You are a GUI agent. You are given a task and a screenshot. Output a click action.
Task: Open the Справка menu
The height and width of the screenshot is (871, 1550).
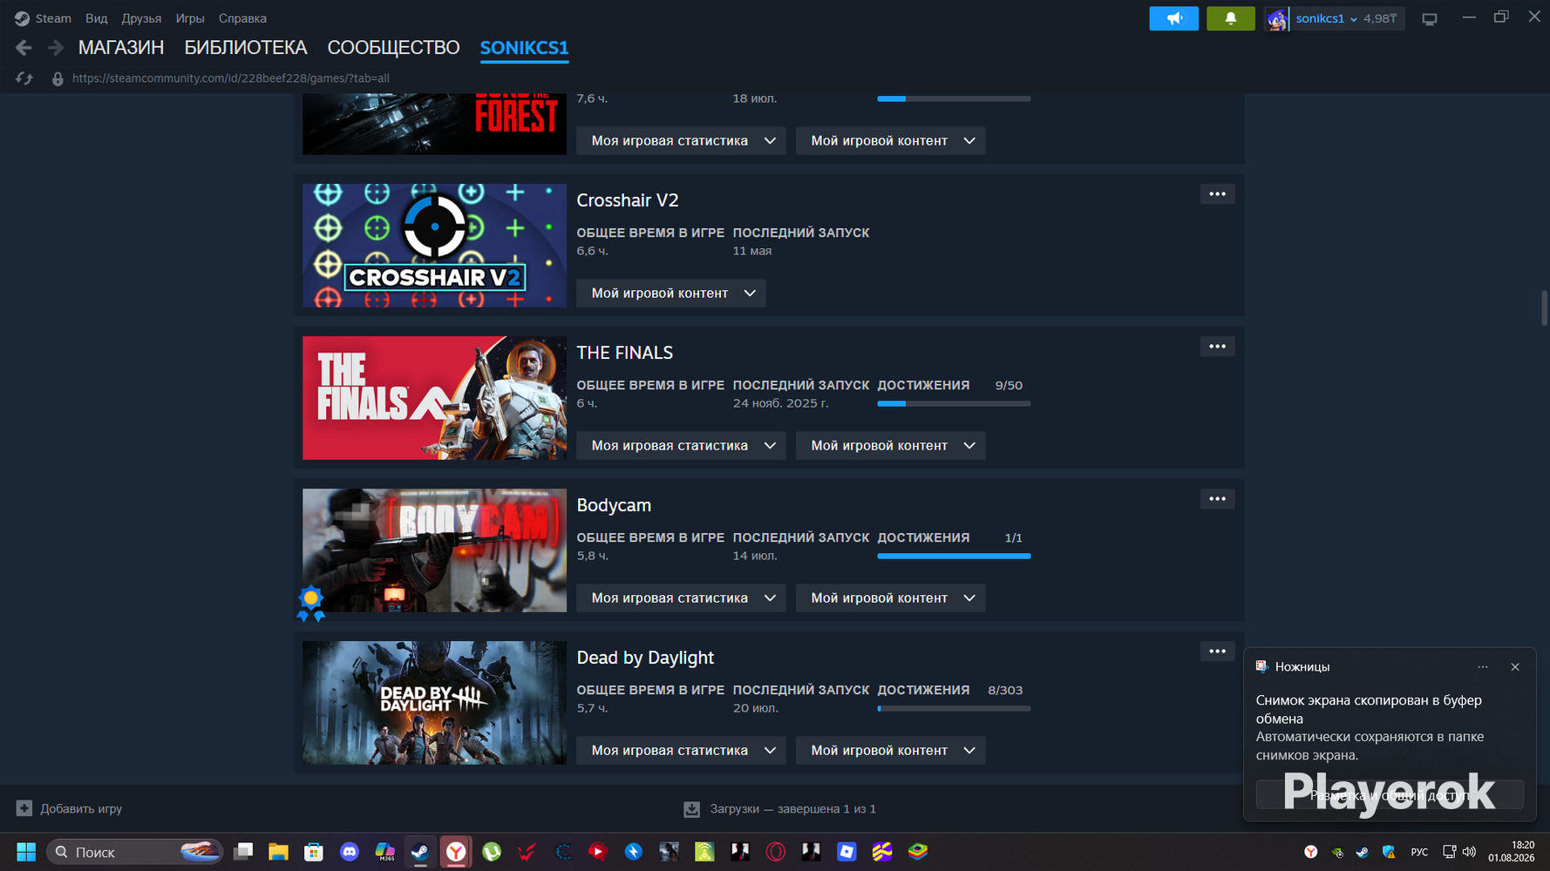tap(242, 18)
